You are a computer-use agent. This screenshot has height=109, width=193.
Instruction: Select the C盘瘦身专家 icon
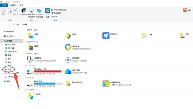tap(106, 83)
